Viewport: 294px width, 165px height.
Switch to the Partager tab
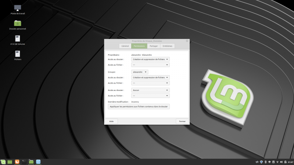point(154,46)
